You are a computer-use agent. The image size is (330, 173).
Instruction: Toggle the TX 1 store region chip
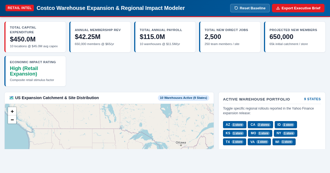click(x=235, y=142)
